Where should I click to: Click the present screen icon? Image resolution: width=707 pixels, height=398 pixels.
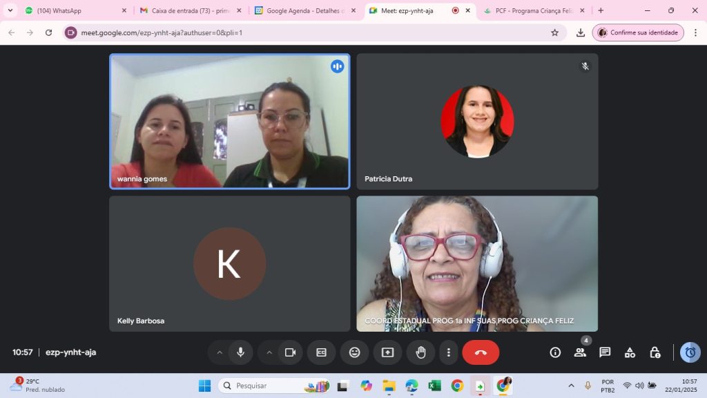387,352
